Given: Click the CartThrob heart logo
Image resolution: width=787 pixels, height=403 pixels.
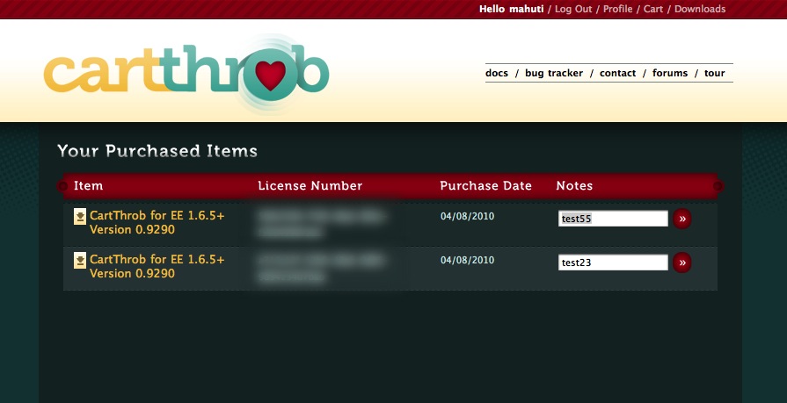Looking at the screenshot, I should tap(186, 73).
